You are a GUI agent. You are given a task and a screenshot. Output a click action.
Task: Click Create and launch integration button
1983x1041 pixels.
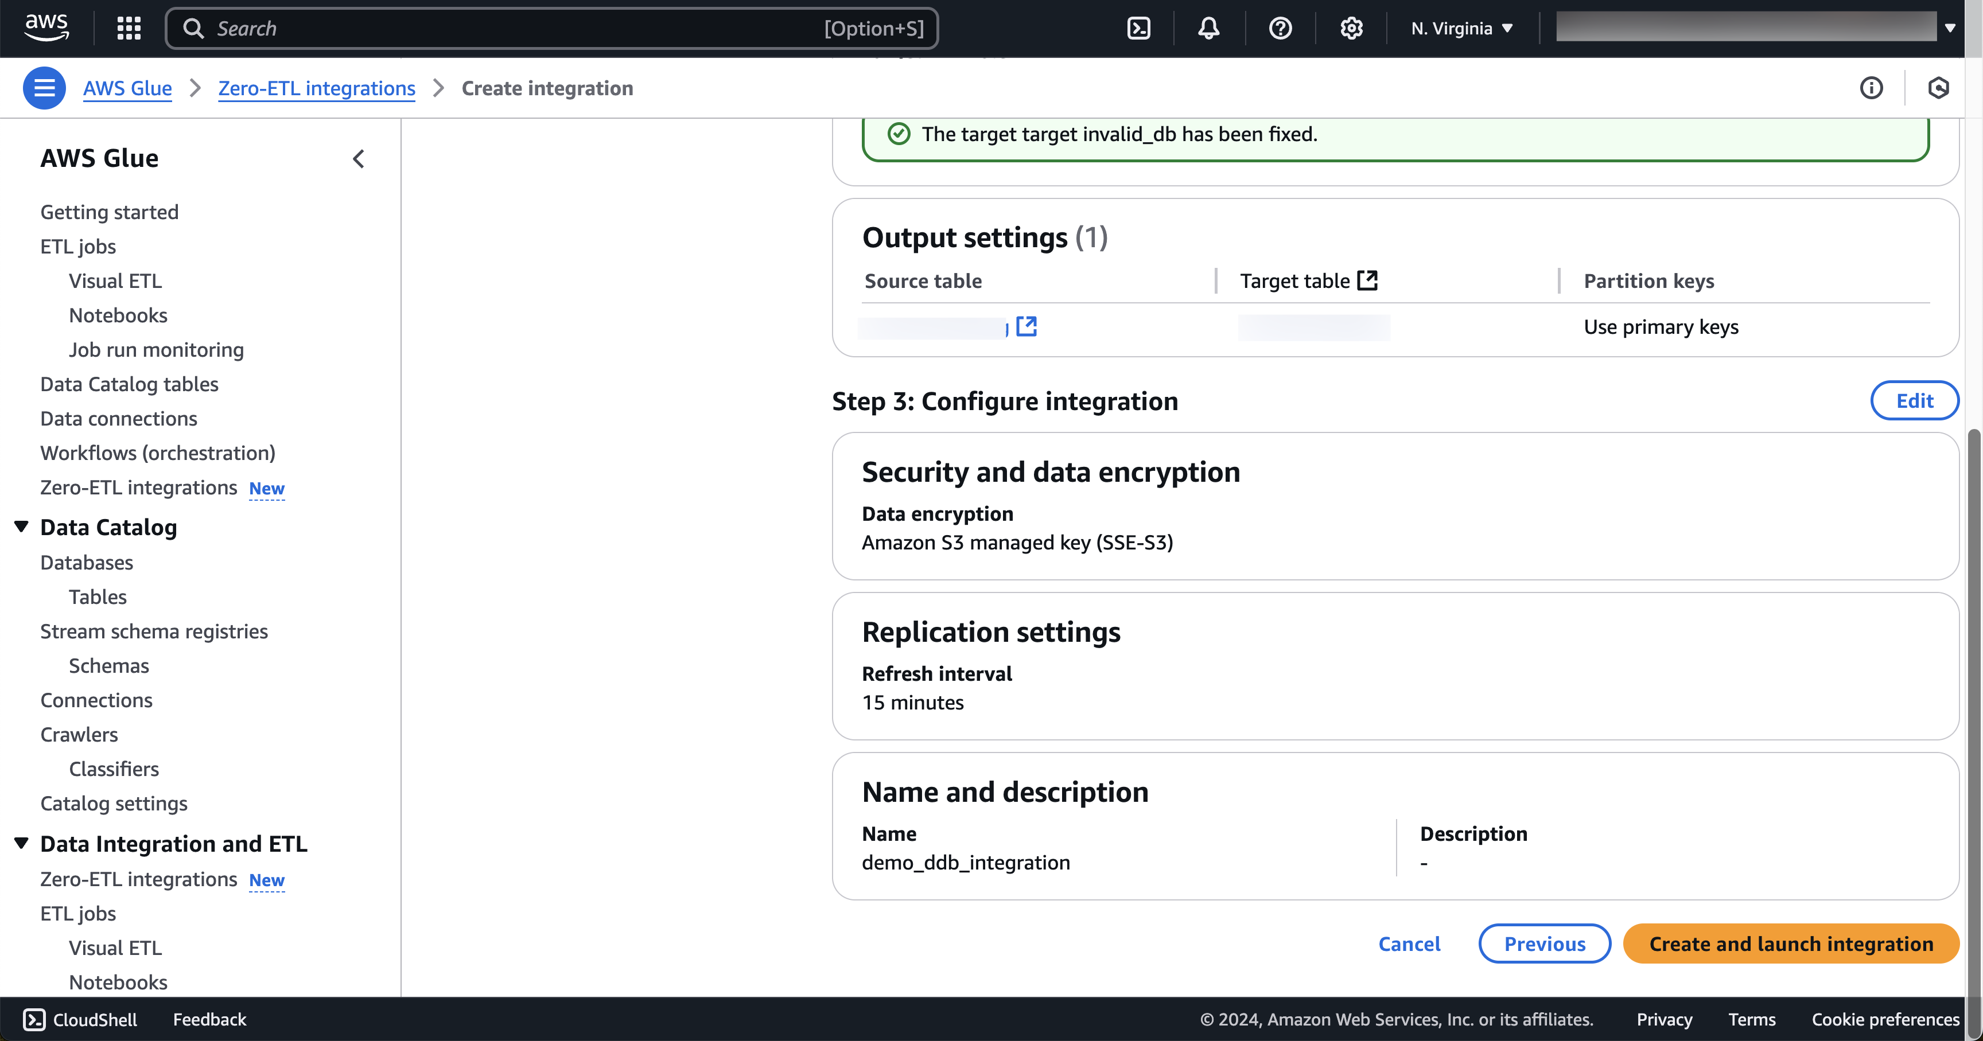click(x=1791, y=943)
